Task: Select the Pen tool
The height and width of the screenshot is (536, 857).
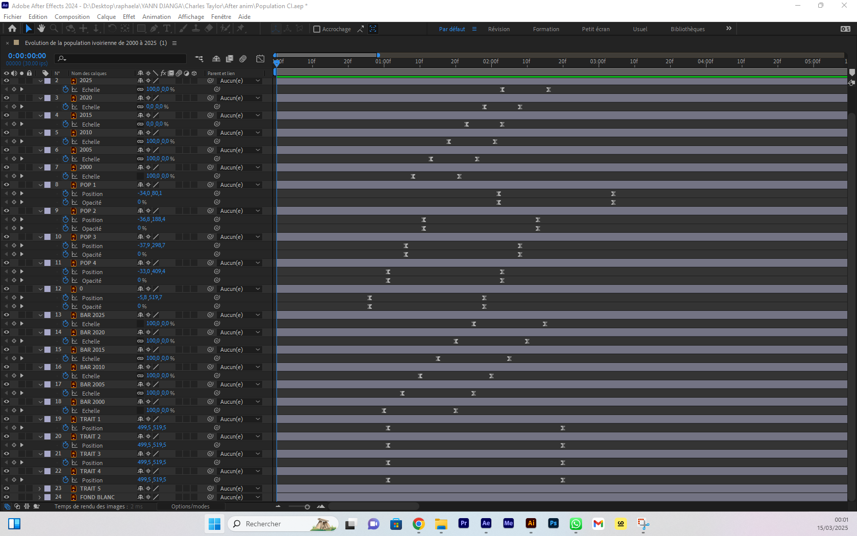Action: pos(154,29)
